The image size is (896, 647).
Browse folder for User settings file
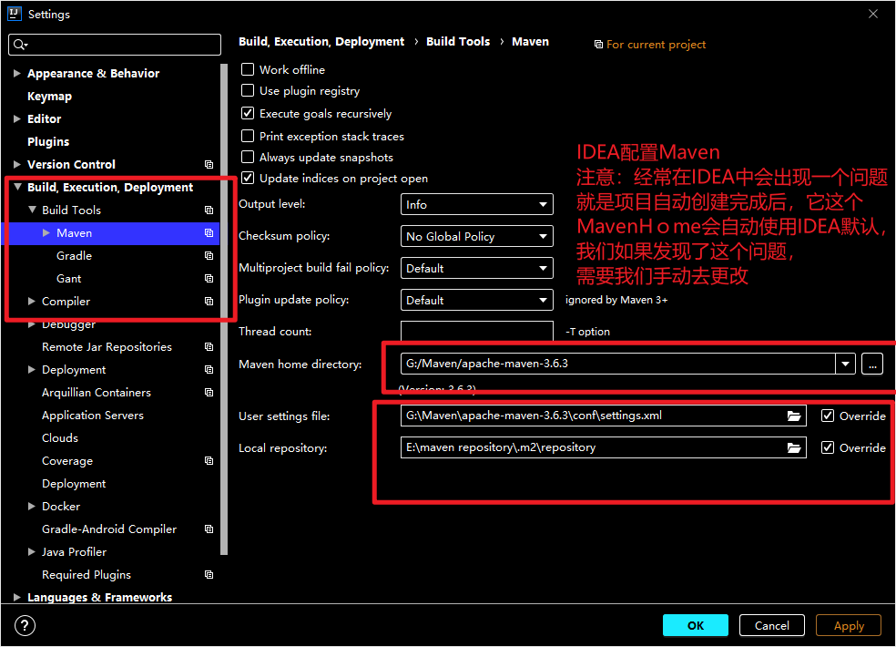[x=794, y=416]
